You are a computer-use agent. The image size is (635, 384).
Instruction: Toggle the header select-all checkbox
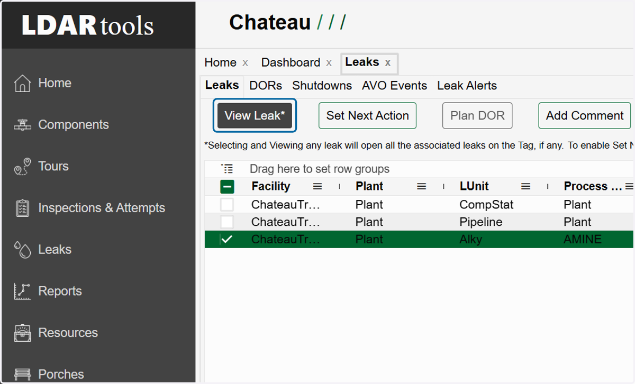227,187
